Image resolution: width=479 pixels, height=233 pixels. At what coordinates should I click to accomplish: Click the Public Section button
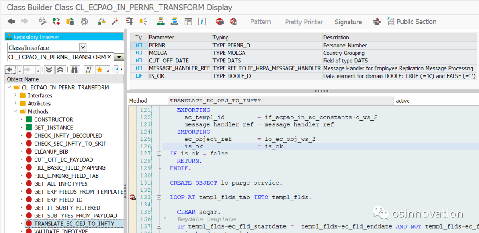point(416,22)
